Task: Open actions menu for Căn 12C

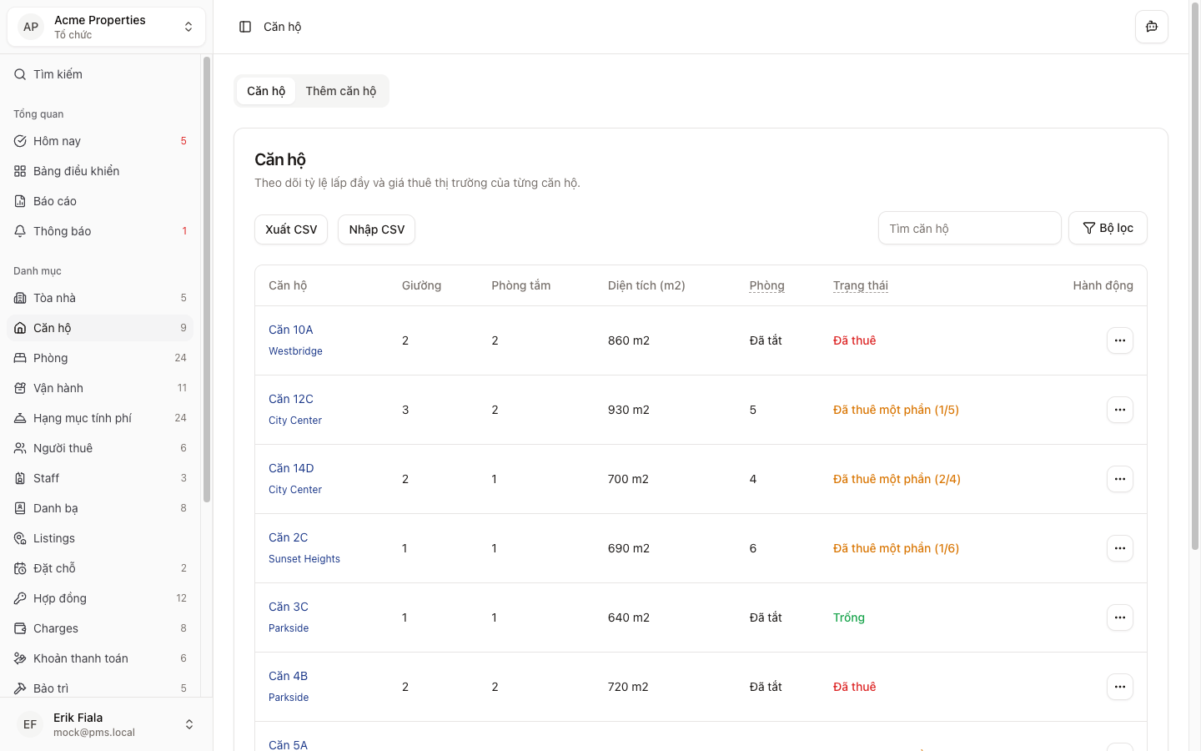Action: (1119, 410)
